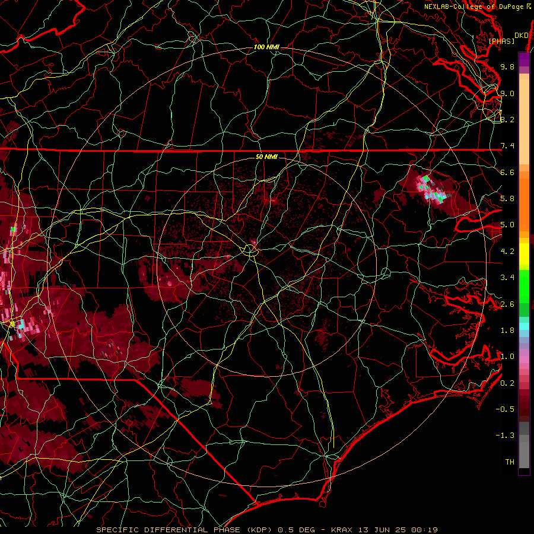534x534 pixels.
Task: Select the 9.0 value on the scale
Action: click(x=507, y=93)
